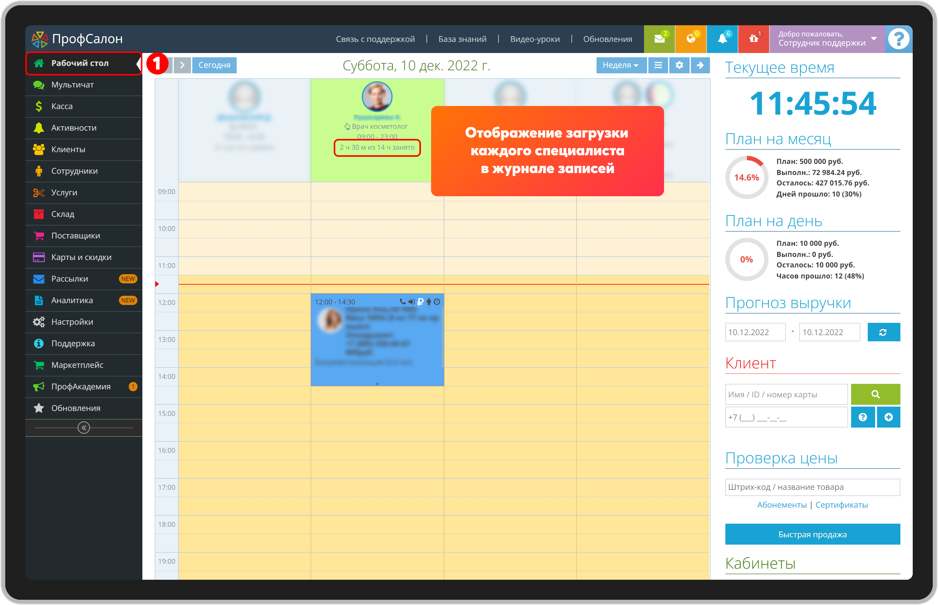Open Сотрудники in sidebar
This screenshot has height=605, width=938.
tap(84, 171)
